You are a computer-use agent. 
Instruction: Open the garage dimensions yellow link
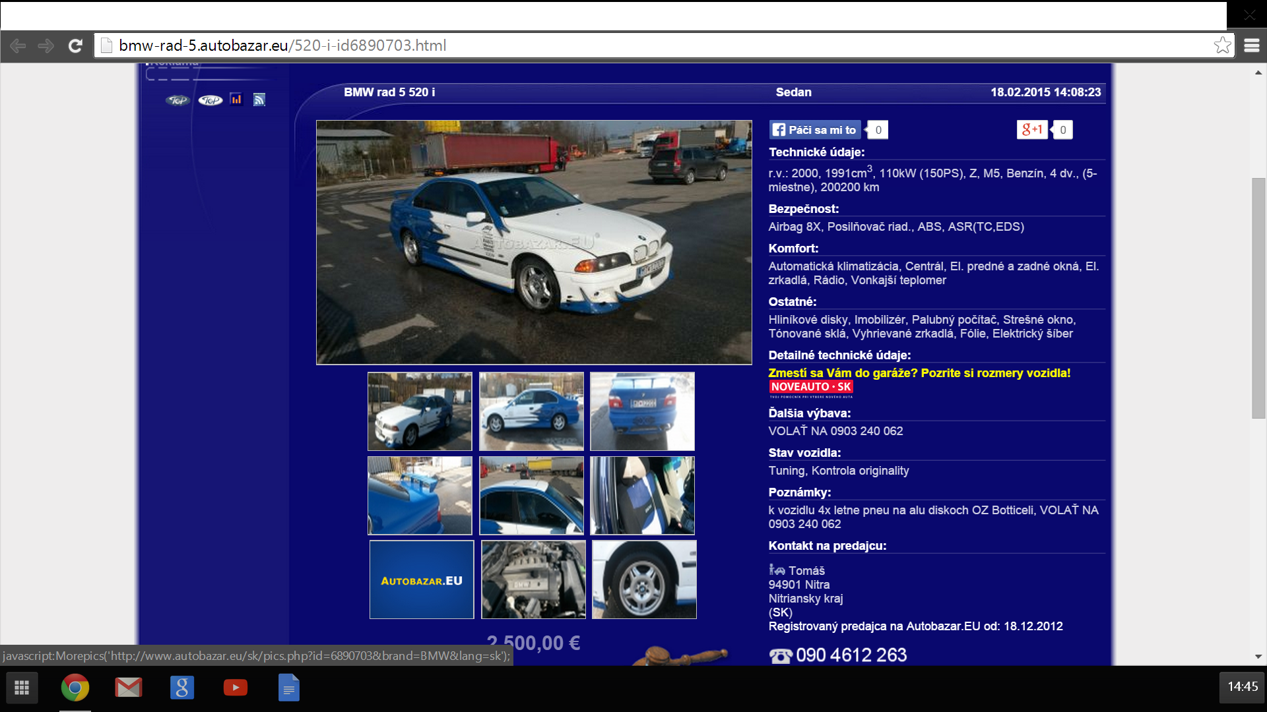[x=919, y=373]
